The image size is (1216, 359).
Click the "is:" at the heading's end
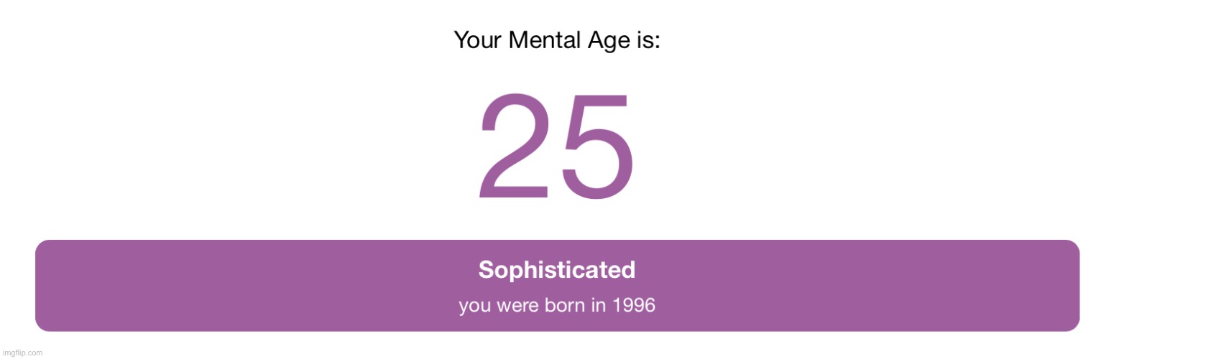pyautogui.click(x=648, y=40)
